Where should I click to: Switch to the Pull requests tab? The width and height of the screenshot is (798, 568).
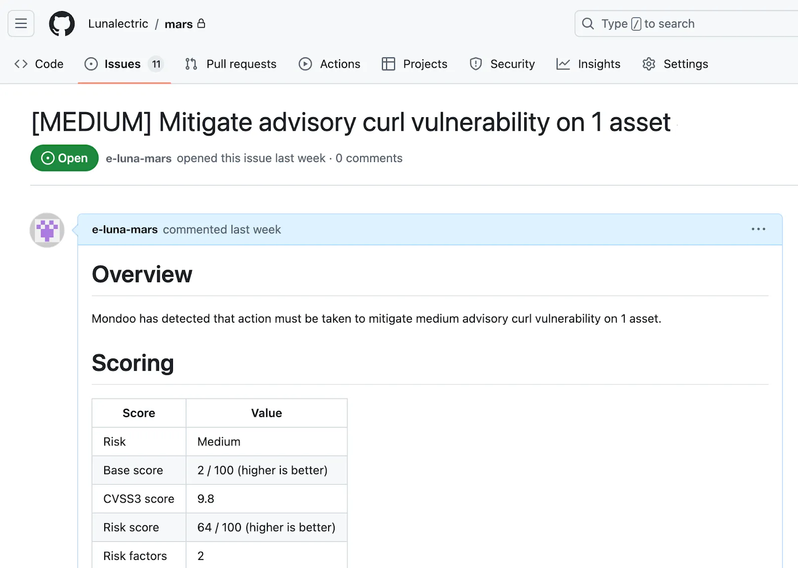point(230,64)
